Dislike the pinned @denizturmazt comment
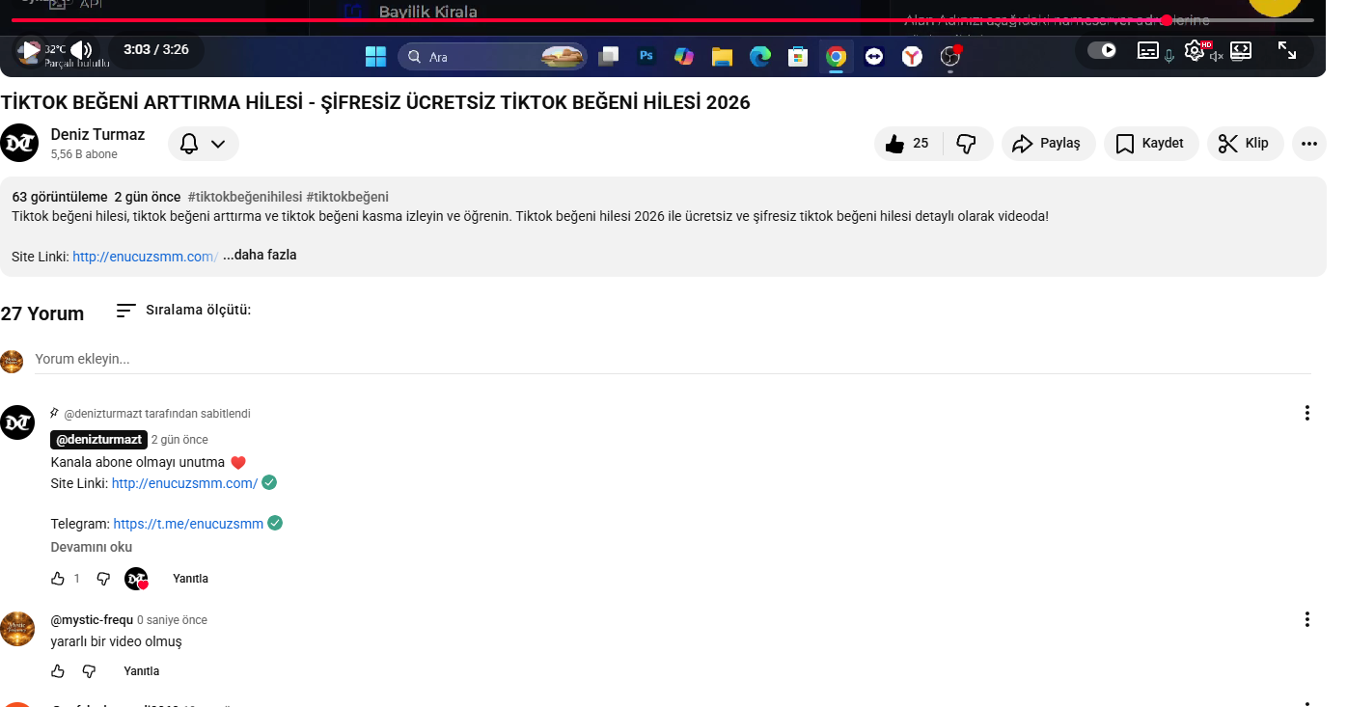1347x707 pixels. pyautogui.click(x=103, y=579)
